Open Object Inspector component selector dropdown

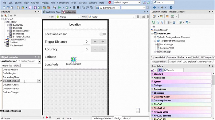tap(39, 61)
